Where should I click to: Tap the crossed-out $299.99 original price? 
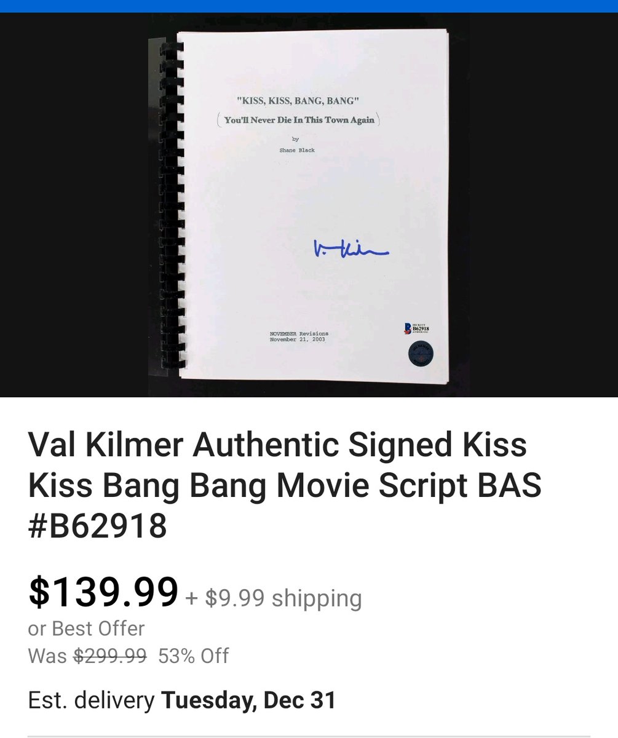(x=110, y=656)
